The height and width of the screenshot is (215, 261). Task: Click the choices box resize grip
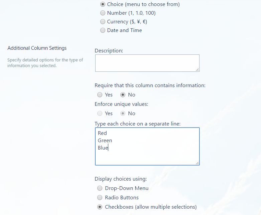coord(198,163)
